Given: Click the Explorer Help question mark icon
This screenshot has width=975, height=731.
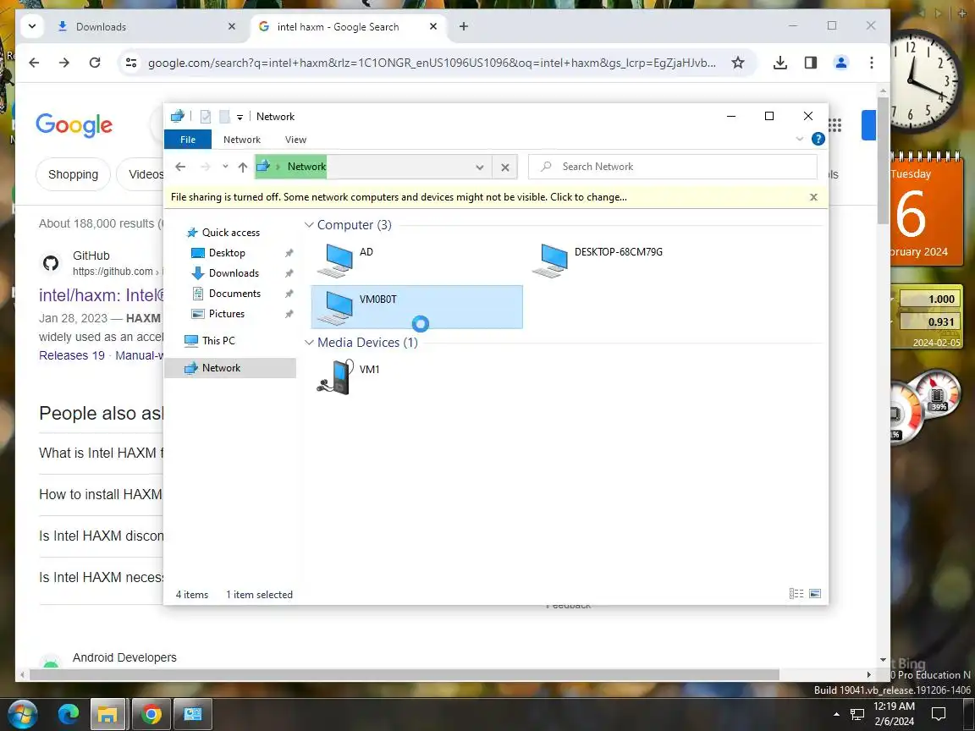Looking at the screenshot, I should [818, 140].
